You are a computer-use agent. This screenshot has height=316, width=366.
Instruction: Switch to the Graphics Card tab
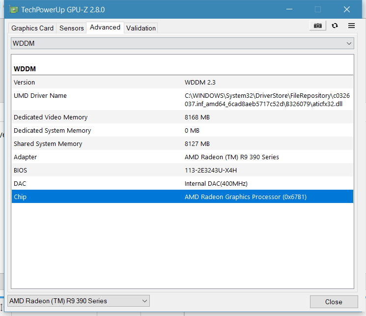point(32,28)
